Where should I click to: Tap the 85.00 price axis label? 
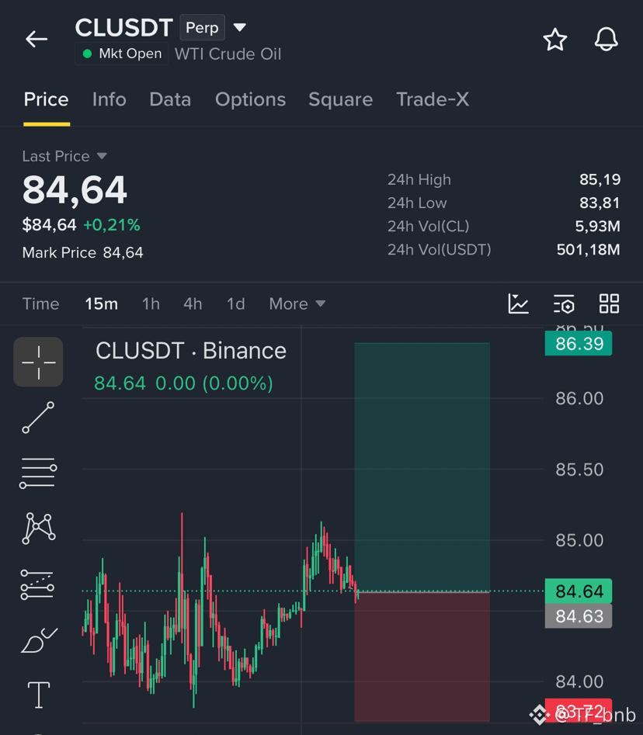point(579,540)
